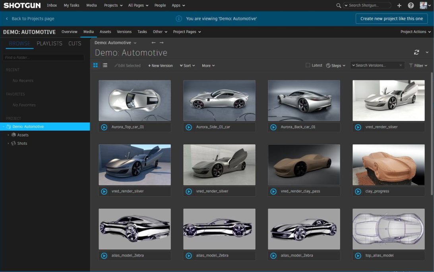Image resolution: width=434 pixels, height=272 pixels.
Task: Click the global plus icon to create new
Action: [399, 5]
